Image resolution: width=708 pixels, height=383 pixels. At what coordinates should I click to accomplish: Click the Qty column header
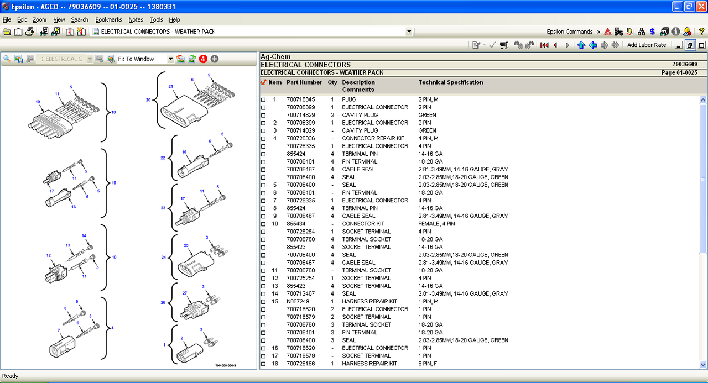click(332, 82)
